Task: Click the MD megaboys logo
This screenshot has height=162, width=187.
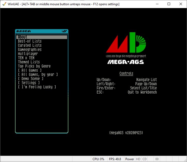Action: click(126, 42)
